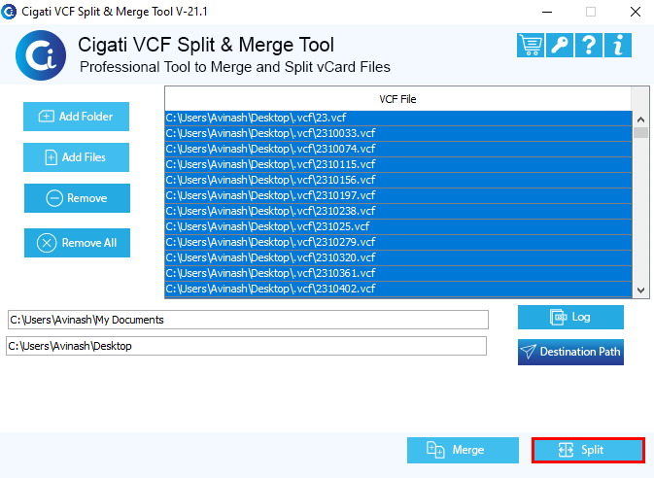Image resolution: width=654 pixels, height=478 pixels.
Task: Click the Split button
Action: (588, 450)
